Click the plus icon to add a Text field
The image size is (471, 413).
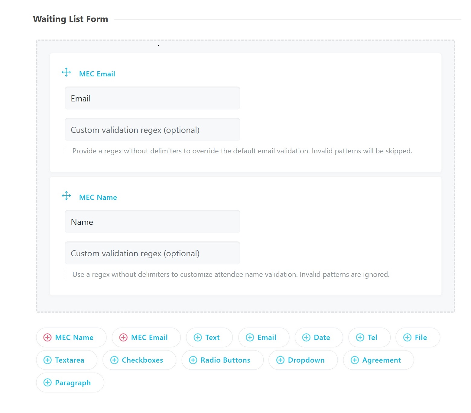coord(198,338)
